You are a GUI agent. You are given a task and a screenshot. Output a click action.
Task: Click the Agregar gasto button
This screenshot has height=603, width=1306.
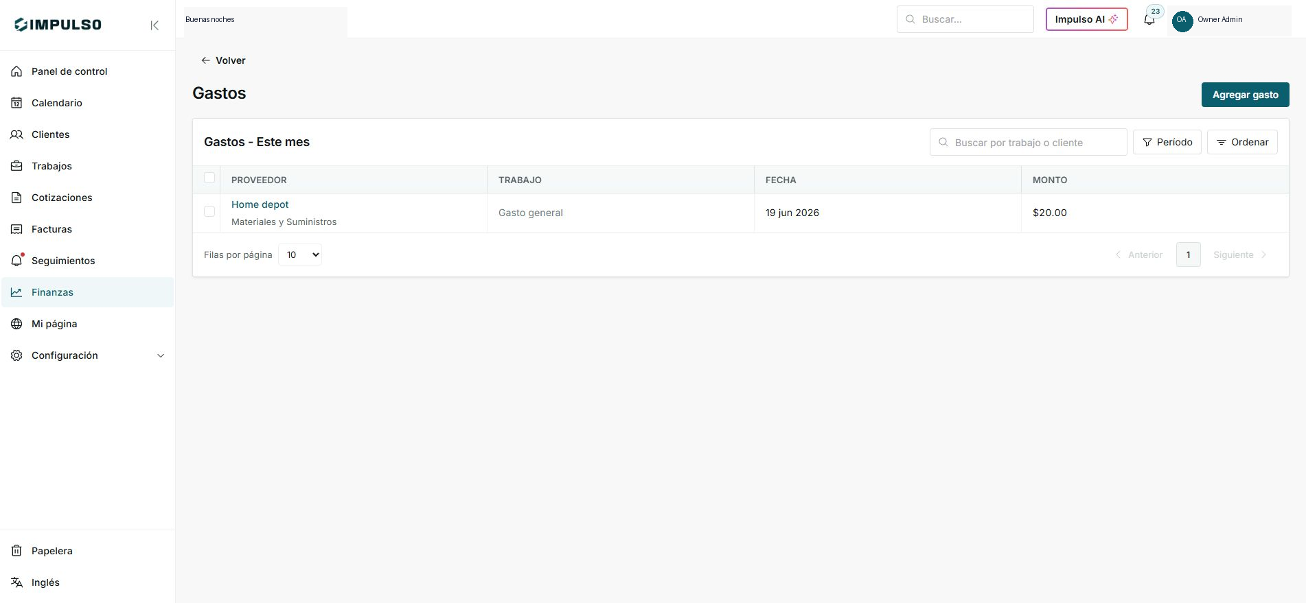[1245, 95]
